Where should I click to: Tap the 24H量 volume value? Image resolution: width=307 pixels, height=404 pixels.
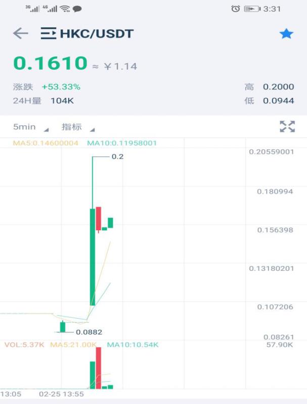[x=62, y=100]
